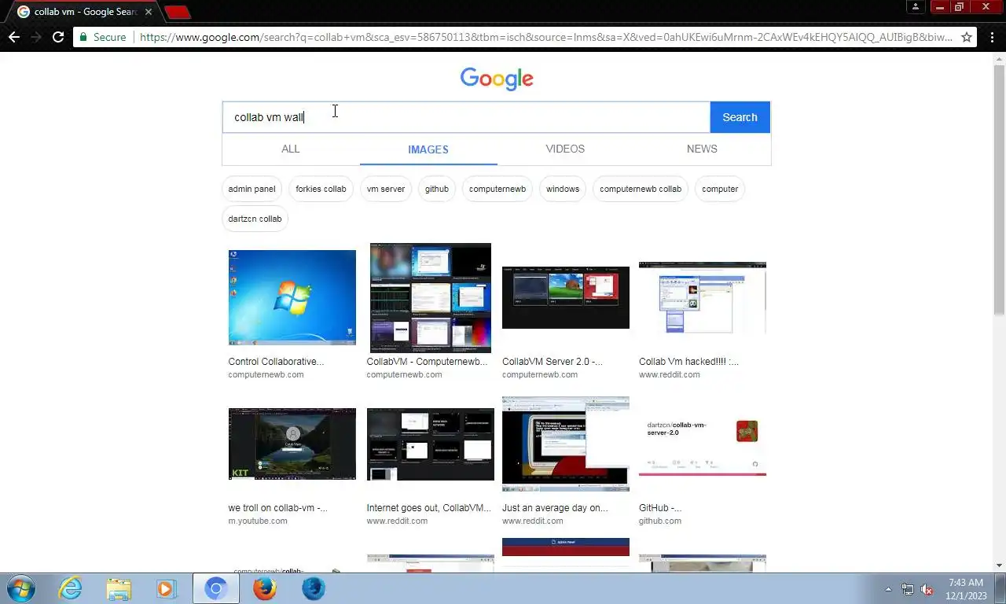Filter by 'windows' chip
The image size is (1006, 604).
pos(563,189)
